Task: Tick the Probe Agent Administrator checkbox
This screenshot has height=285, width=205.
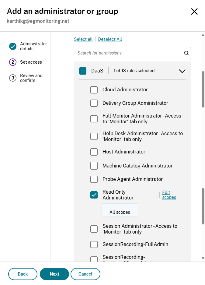Action: point(94,179)
